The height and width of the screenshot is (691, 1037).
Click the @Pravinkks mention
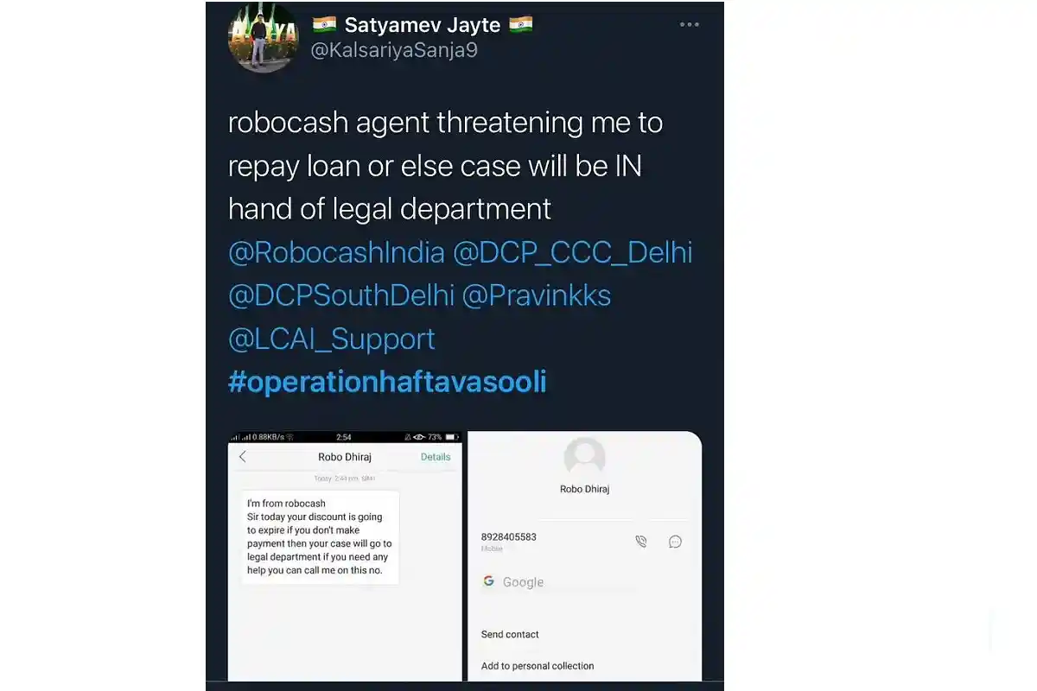[537, 295]
